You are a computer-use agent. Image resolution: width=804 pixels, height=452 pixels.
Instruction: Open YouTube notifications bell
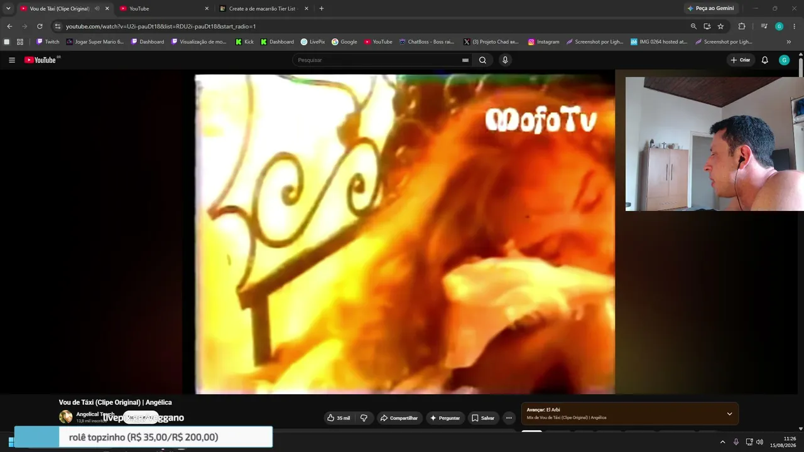[764, 60]
